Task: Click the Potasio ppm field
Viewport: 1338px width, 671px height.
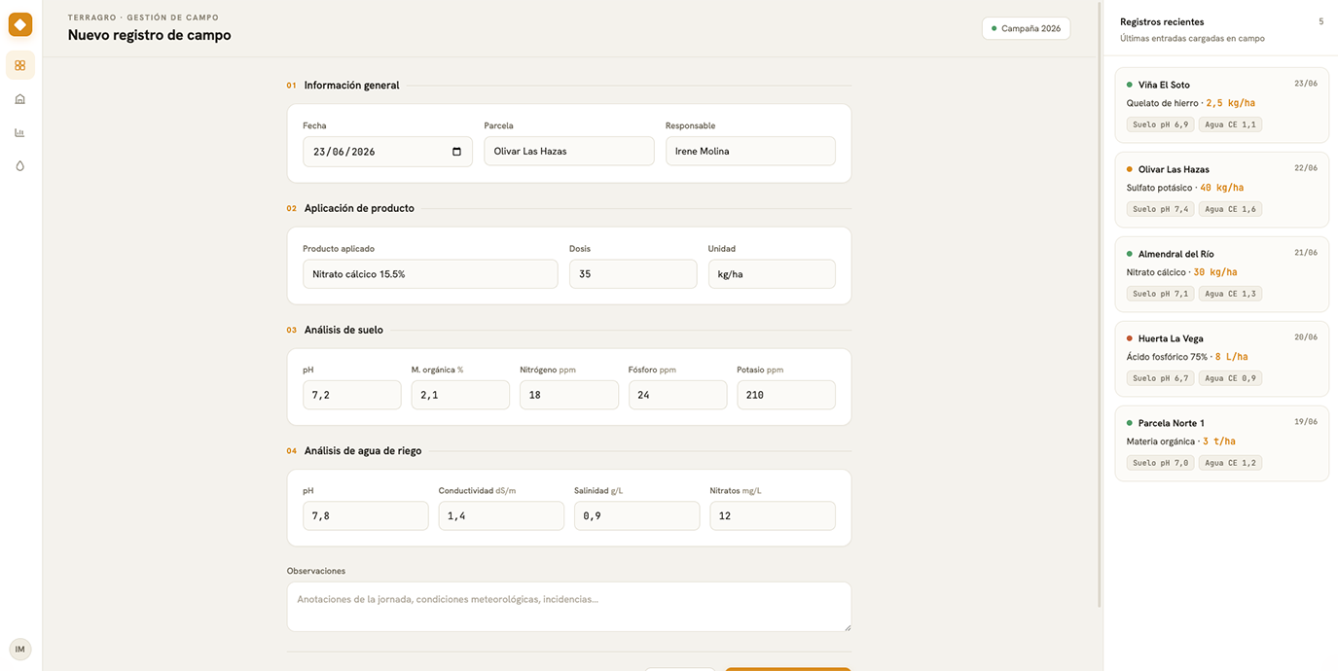Action: click(x=786, y=395)
